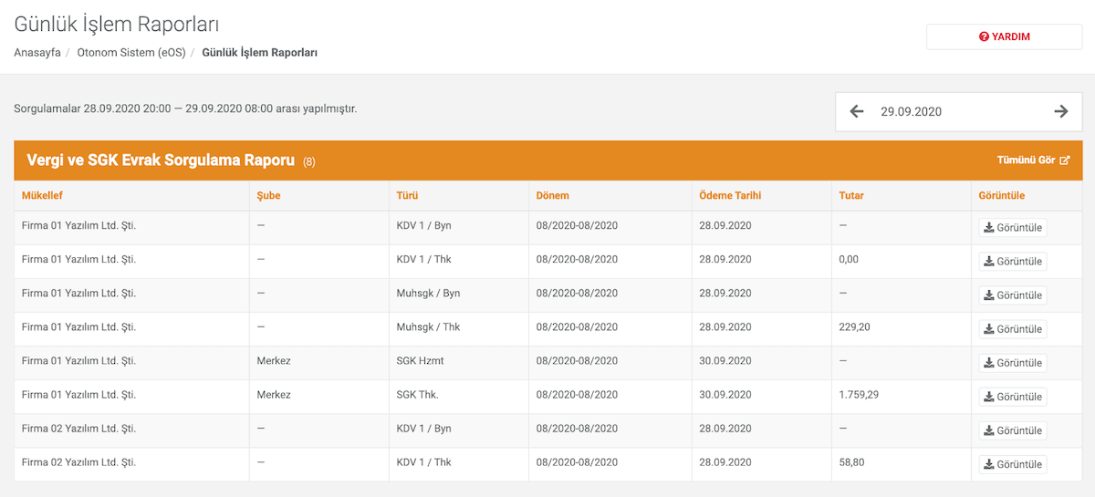1095x497 pixels.
Task: Download the SGK Thk. 1.759,29 document
Action: (1013, 397)
